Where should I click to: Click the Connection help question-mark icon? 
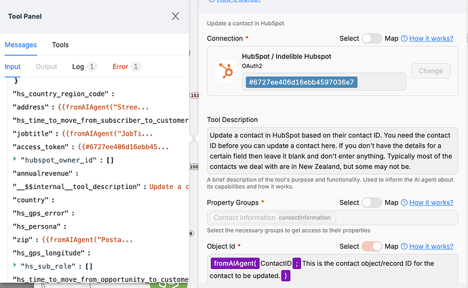tap(404, 39)
